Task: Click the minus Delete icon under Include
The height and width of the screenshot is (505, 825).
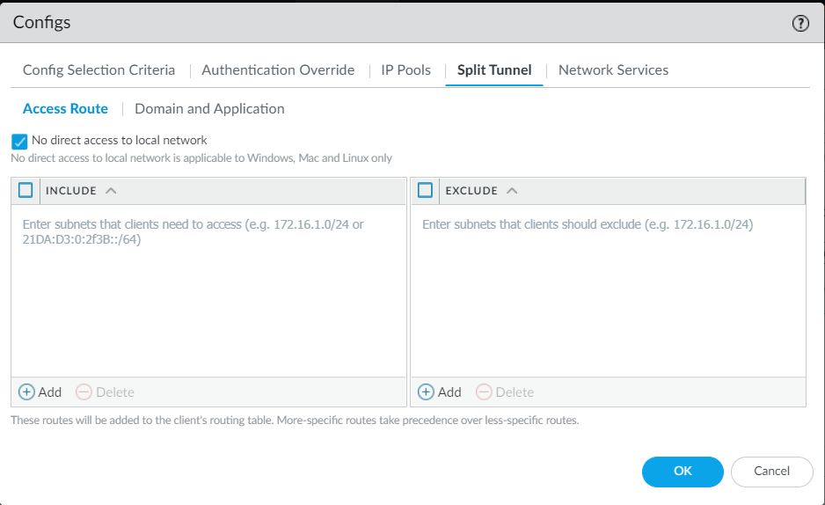Action: point(84,392)
